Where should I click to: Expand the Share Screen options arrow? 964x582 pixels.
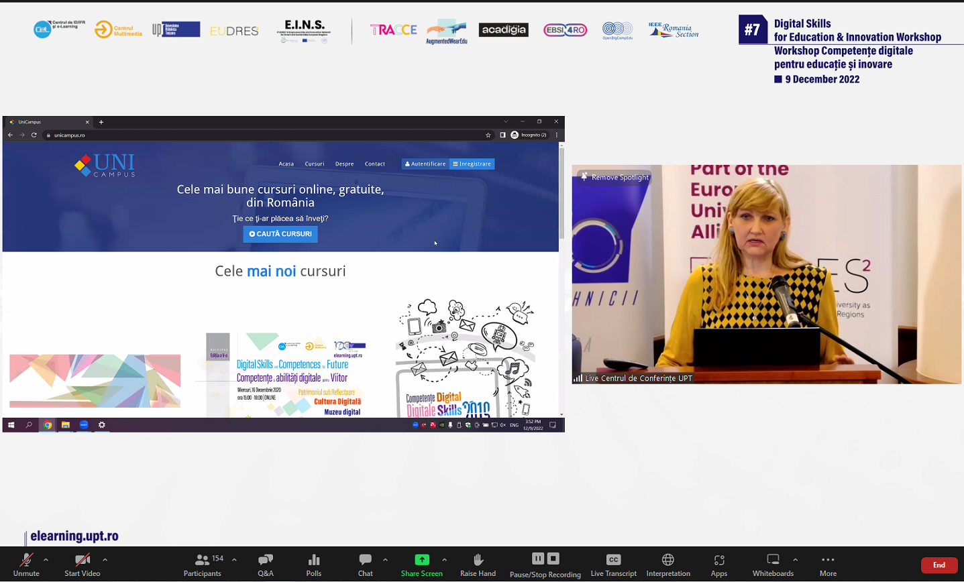click(x=444, y=559)
